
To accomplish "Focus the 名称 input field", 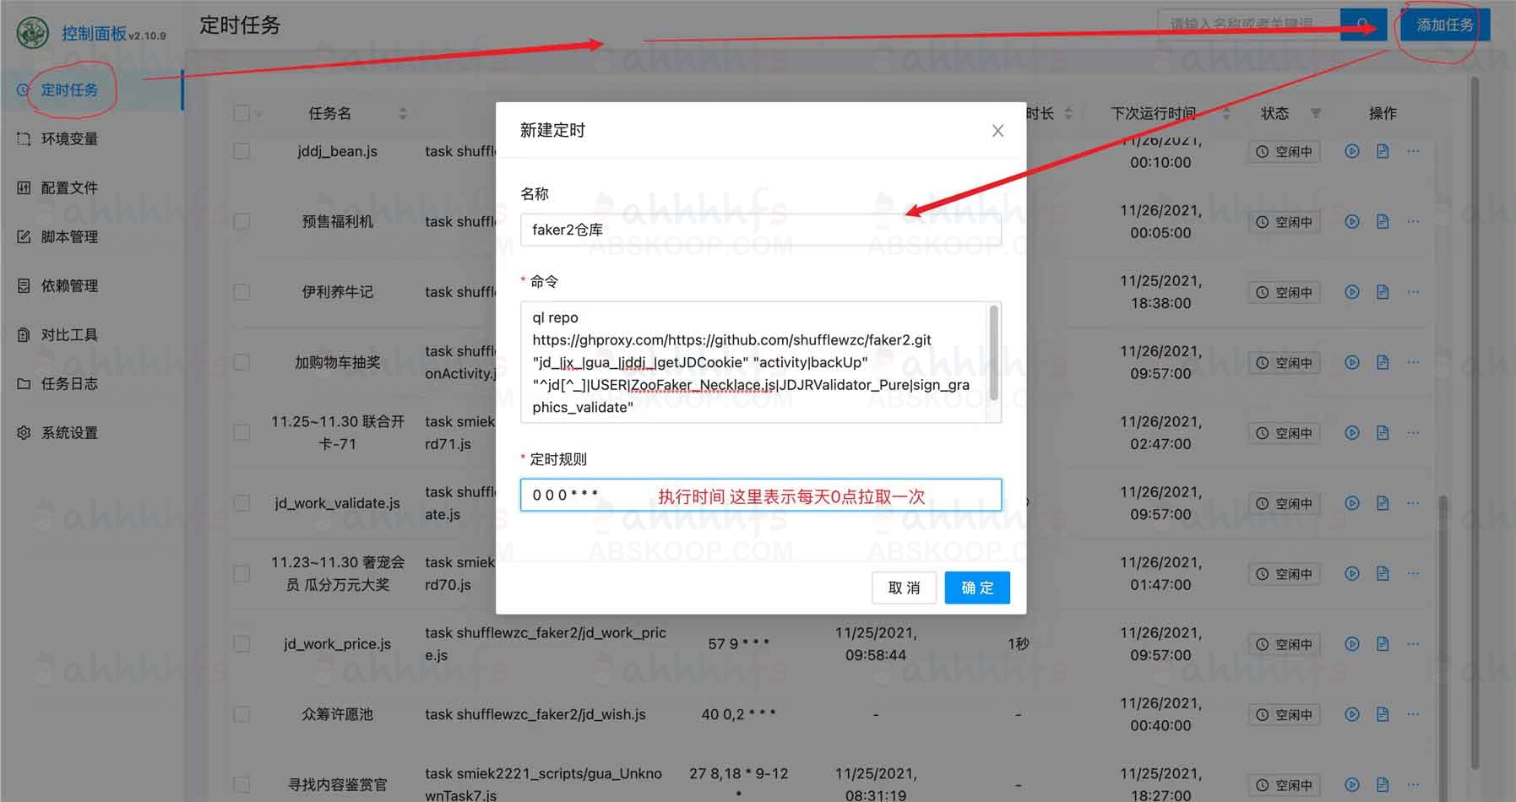I will pyautogui.click(x=760, y=230).
